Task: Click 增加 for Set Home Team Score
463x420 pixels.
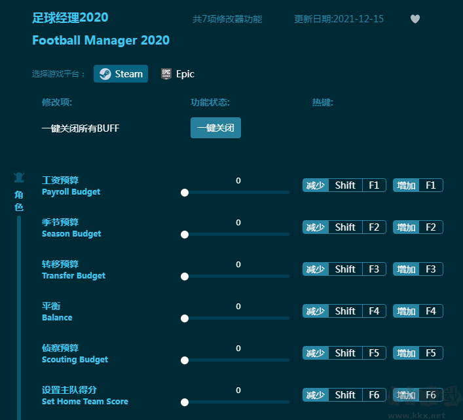Action: (406, 395)
